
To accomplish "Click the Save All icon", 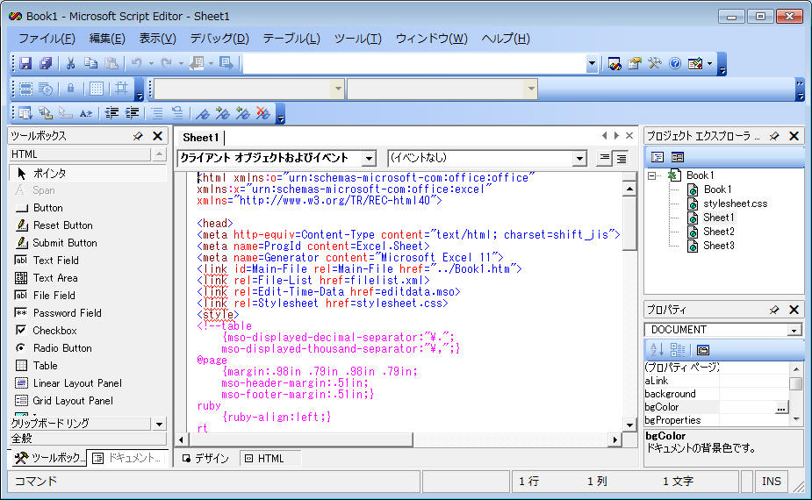I will [45, 63].
